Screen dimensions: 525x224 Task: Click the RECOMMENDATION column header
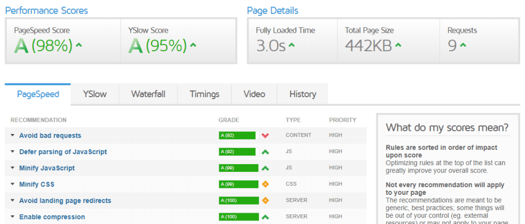[x=38, y=120]
